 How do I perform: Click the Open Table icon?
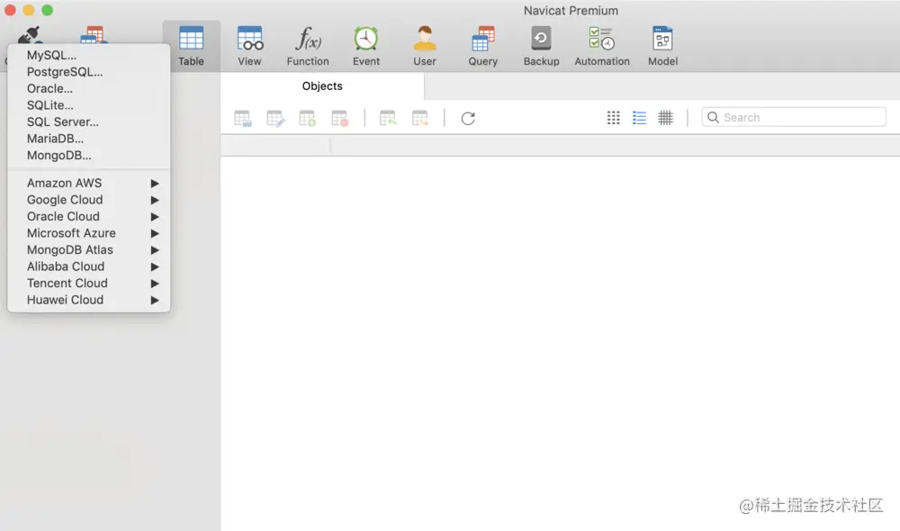[x=243, y=118]
